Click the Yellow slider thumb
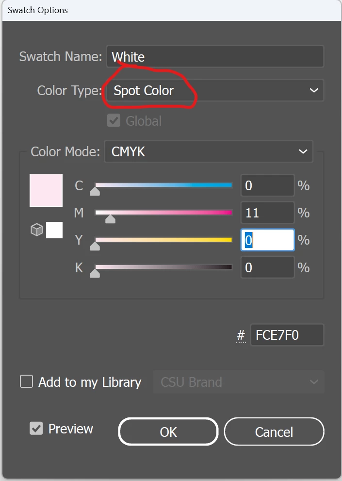The height and width of the screenshot is (481, 342). [95, 246]
